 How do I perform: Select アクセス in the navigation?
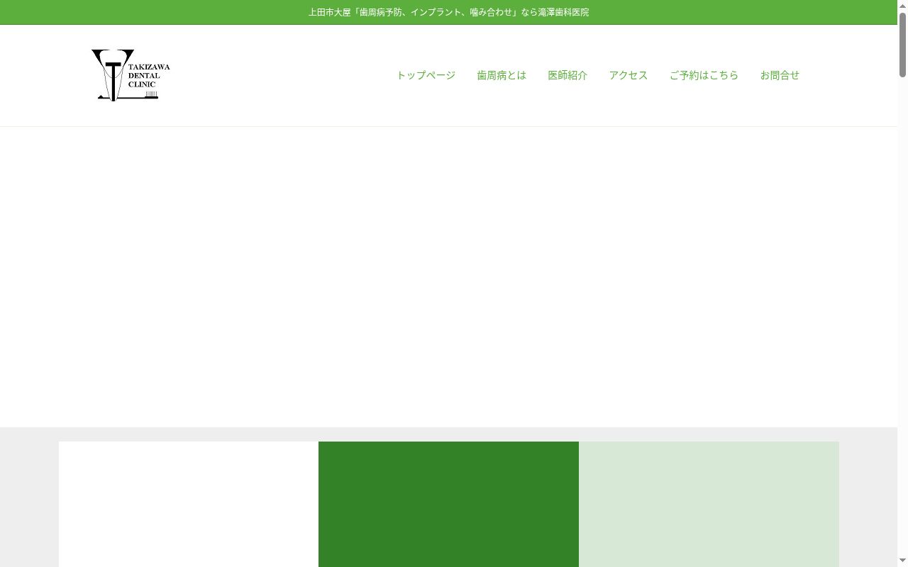coord(629,75)
